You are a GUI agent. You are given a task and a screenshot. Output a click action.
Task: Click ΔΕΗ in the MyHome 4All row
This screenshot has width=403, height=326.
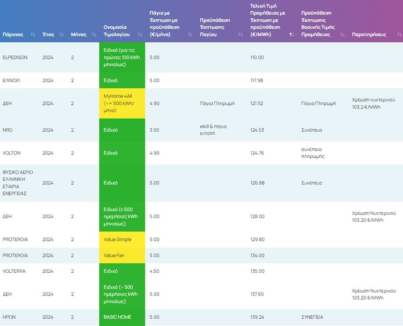point(7,103)
